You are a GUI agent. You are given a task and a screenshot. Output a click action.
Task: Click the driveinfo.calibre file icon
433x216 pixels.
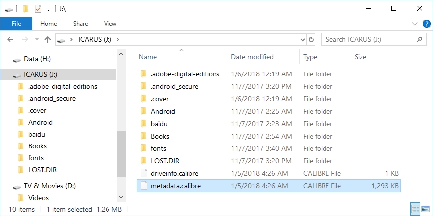[x=144, y=173]
